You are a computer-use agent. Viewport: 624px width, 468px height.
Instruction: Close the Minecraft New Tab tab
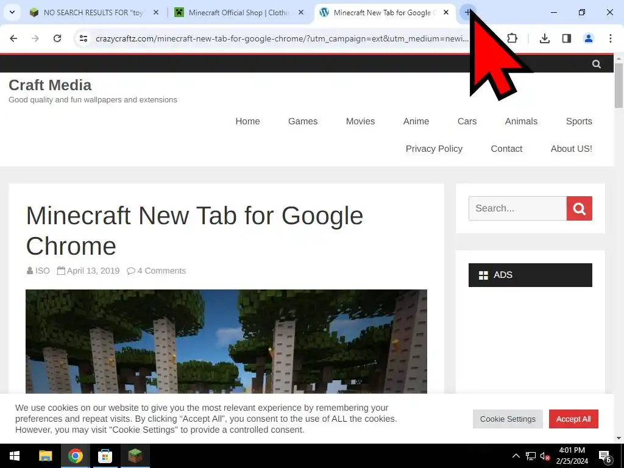pyautogui.click(x=446, y=13)
